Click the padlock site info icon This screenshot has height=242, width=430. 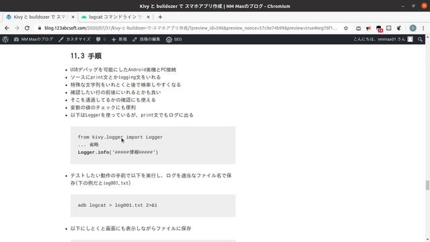coord(40,28)
